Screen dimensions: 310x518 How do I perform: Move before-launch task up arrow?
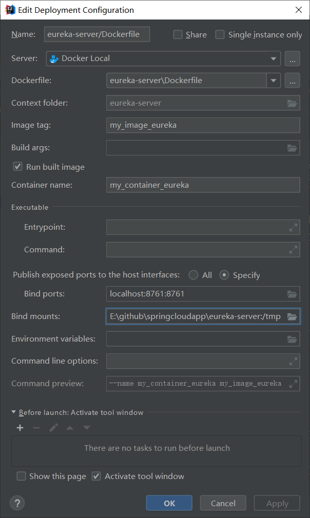(x=70, y=428)
